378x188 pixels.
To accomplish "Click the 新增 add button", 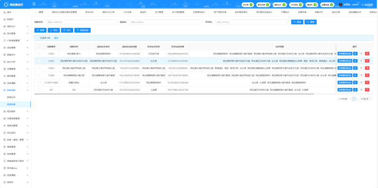I will 41,30.
